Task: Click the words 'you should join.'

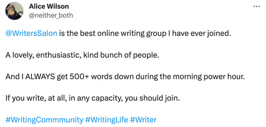Action: pyautogui.click(x=152, y=98)
